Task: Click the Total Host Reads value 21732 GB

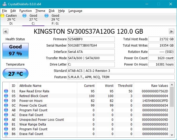Action: 162,39
